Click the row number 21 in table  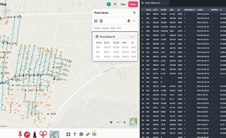point(143,99)
